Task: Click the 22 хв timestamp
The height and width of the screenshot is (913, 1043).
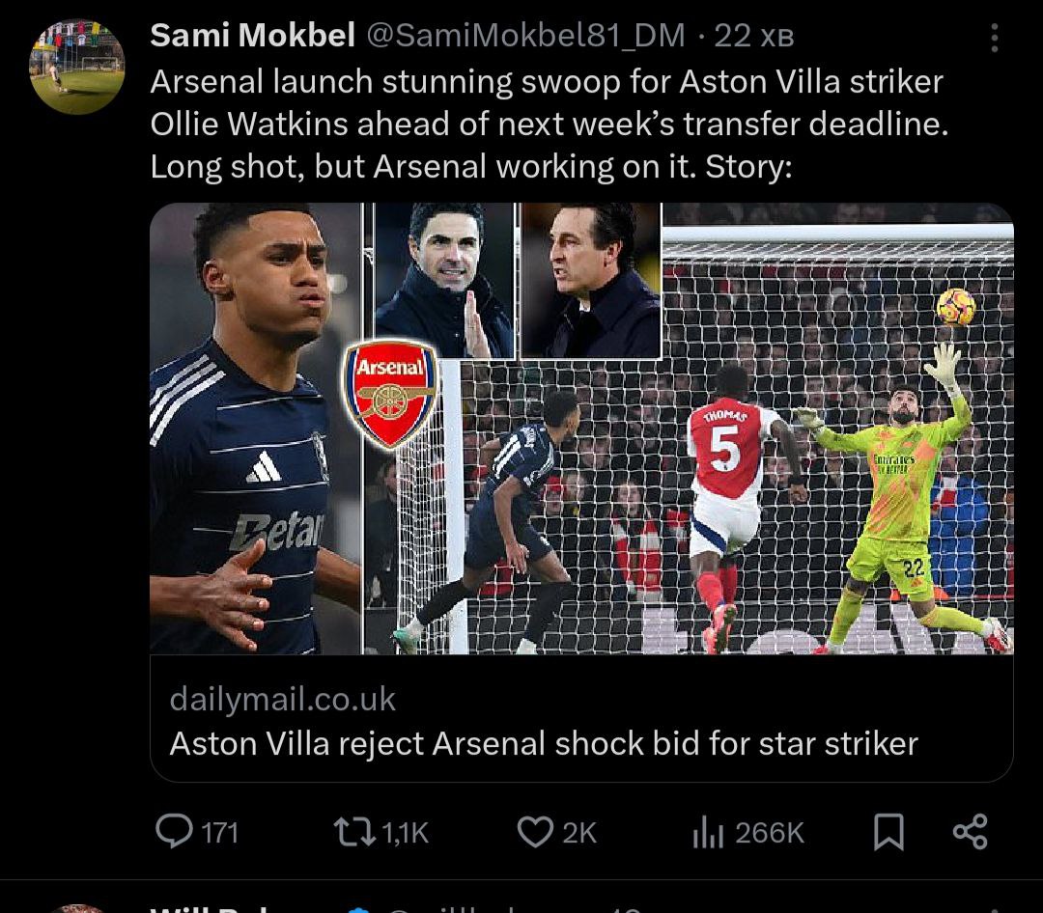Action: point(754,37)
